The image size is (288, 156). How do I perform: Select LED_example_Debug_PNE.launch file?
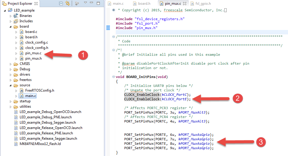point(46,117)
